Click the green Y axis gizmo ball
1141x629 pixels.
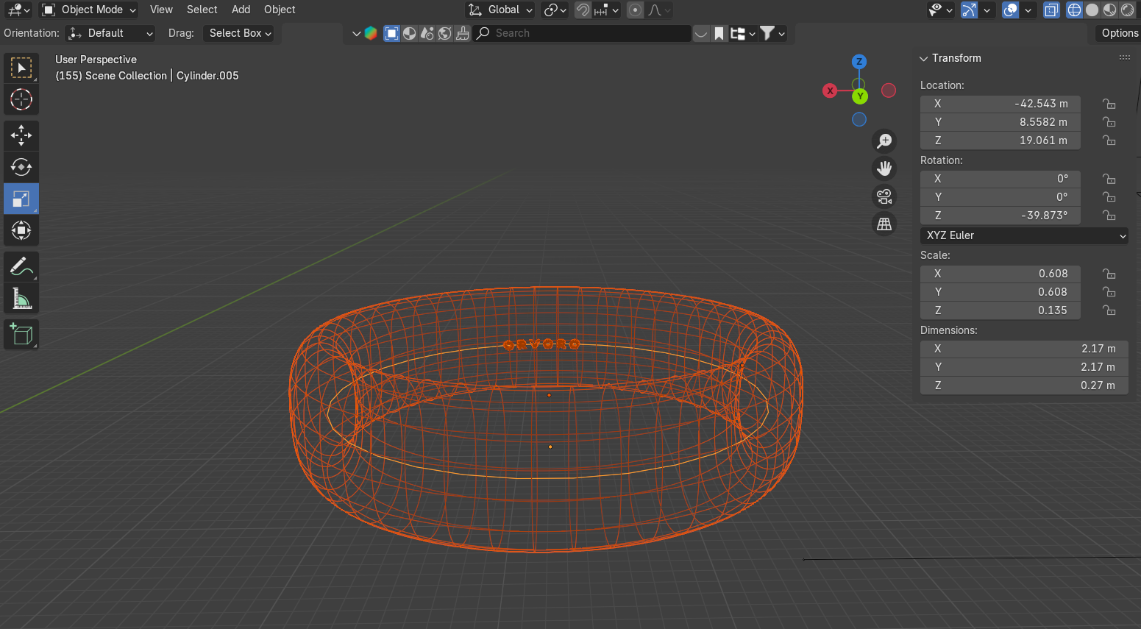click(x=860, y=96)
